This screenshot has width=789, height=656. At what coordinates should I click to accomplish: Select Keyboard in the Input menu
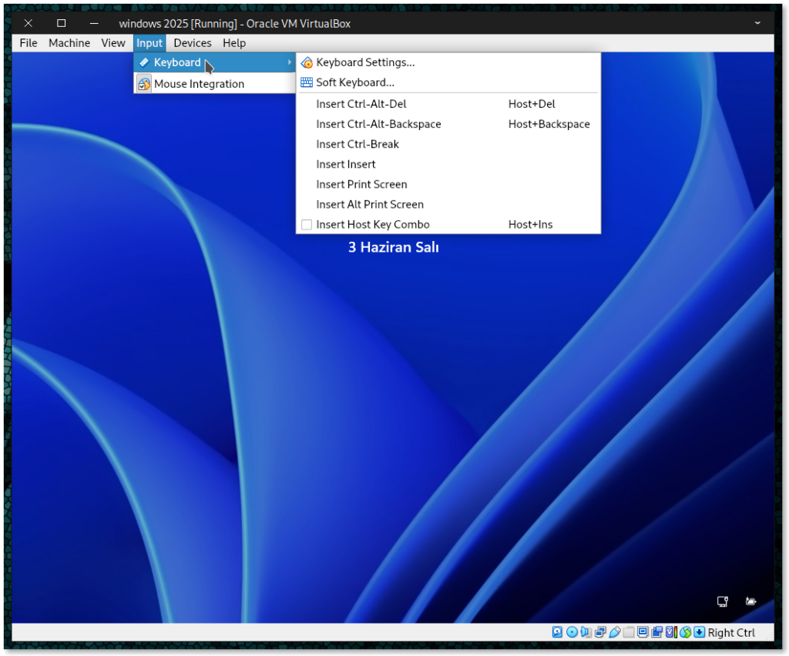tap(215, 62)
